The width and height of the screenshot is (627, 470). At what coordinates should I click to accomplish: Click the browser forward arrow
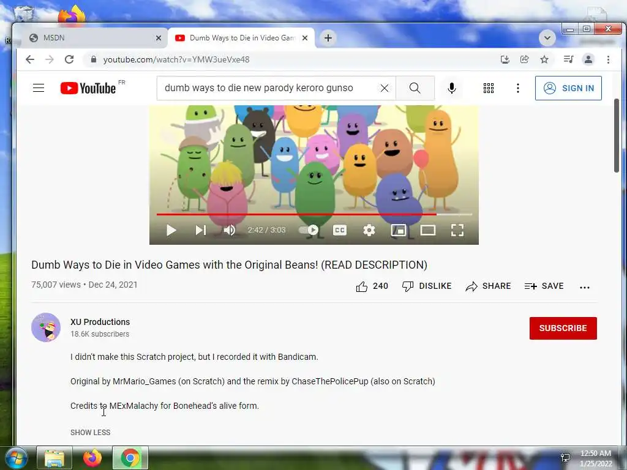pos(50,59)
